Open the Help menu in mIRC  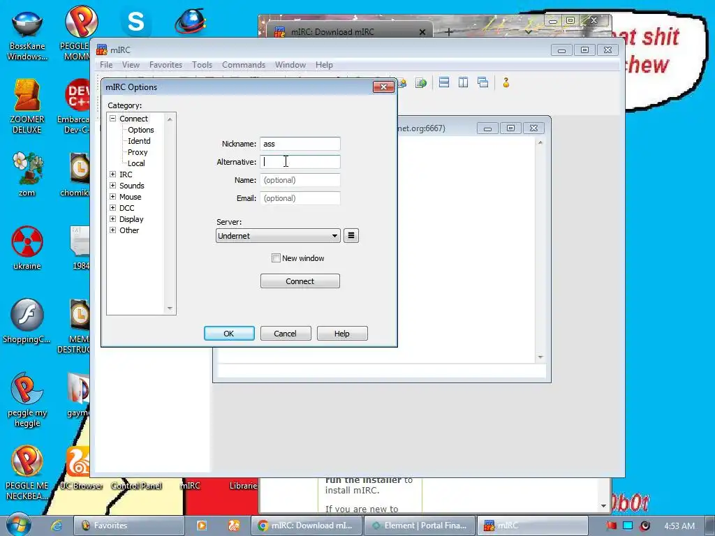pos(324,65)
